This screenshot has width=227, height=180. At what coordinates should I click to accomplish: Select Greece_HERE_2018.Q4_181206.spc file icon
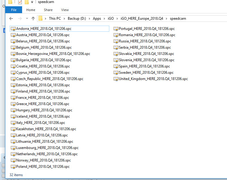pyautogui.click(x=13, y=104)
